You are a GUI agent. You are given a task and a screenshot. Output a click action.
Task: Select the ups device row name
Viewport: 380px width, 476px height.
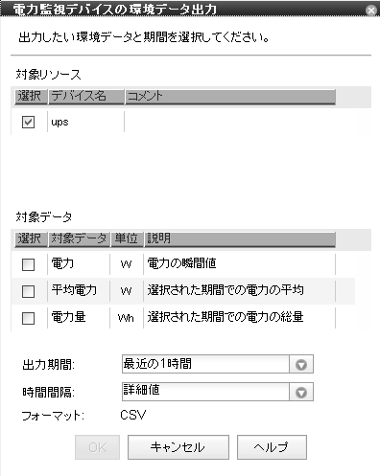(59, 123)
